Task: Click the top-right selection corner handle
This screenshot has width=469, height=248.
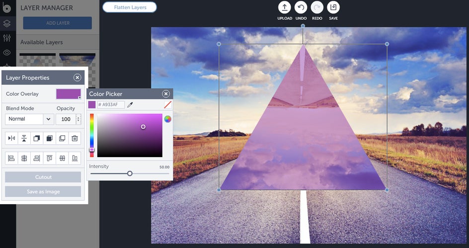Action: click(387, 44)
